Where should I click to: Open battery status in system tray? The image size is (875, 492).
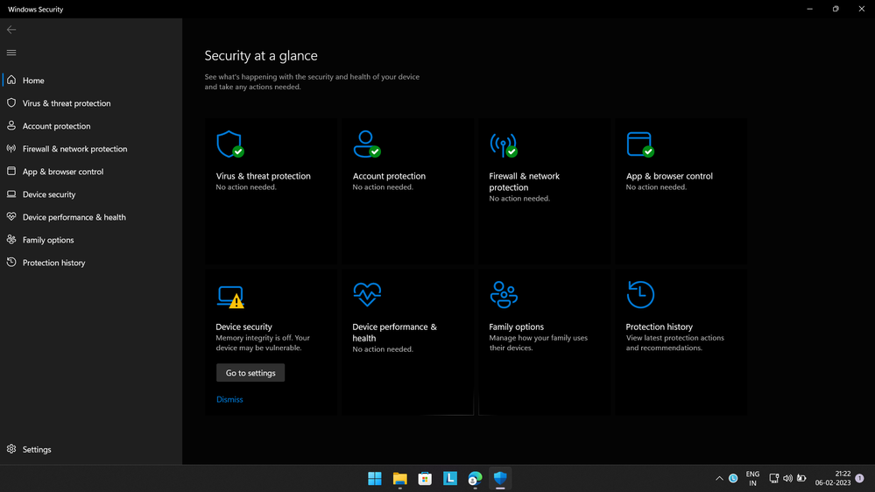coord(801,478)
